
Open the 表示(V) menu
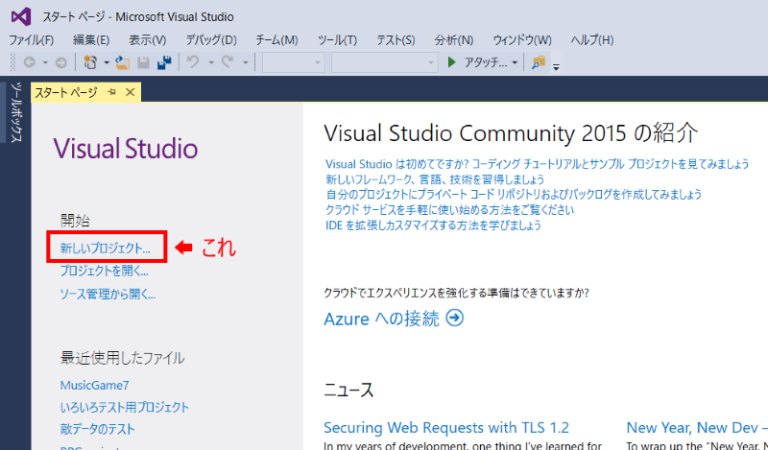(148, 40)
